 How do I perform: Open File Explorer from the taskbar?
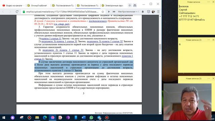click(37, 118)
